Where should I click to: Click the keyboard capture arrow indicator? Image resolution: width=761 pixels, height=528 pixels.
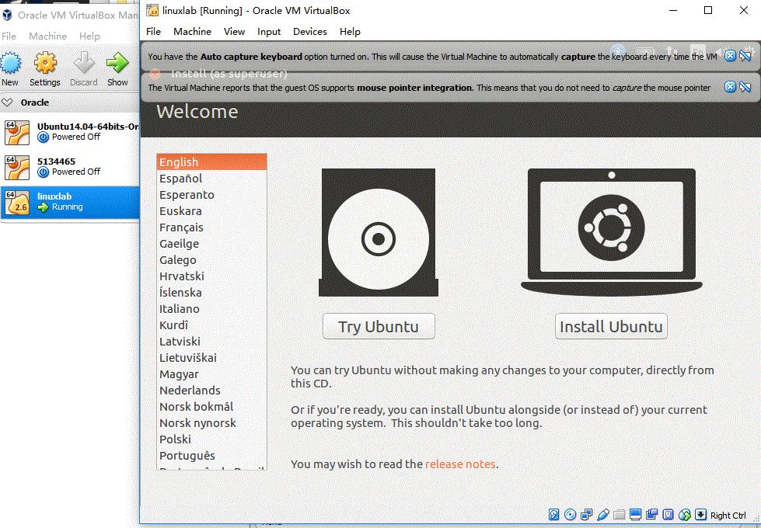[701, 515]
